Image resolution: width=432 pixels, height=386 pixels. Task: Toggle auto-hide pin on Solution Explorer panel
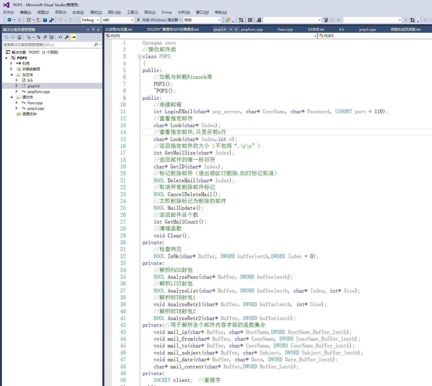[x=93, y=29]
